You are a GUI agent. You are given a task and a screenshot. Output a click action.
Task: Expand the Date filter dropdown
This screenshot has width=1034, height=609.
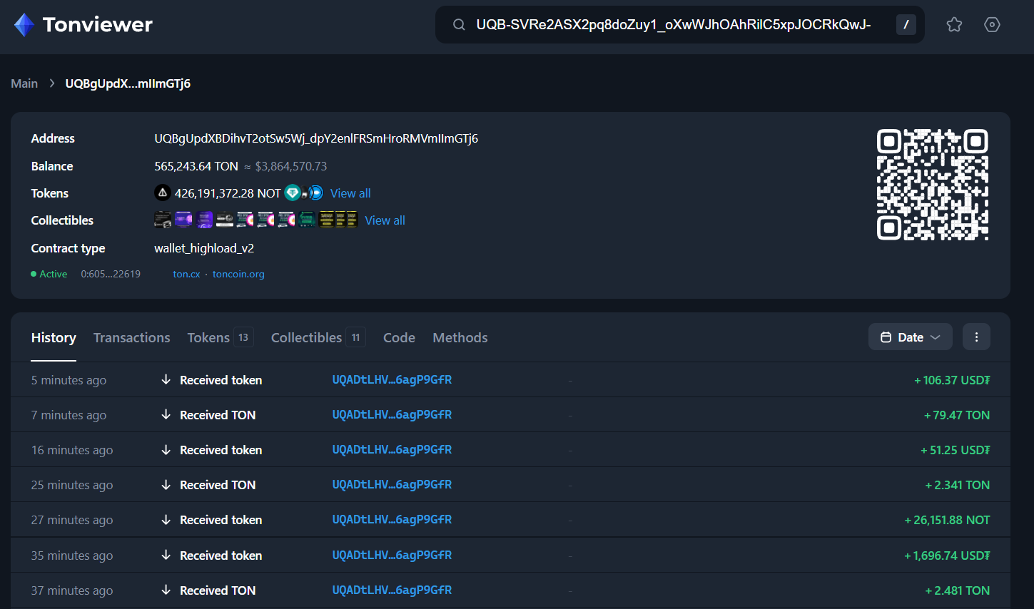910,337
